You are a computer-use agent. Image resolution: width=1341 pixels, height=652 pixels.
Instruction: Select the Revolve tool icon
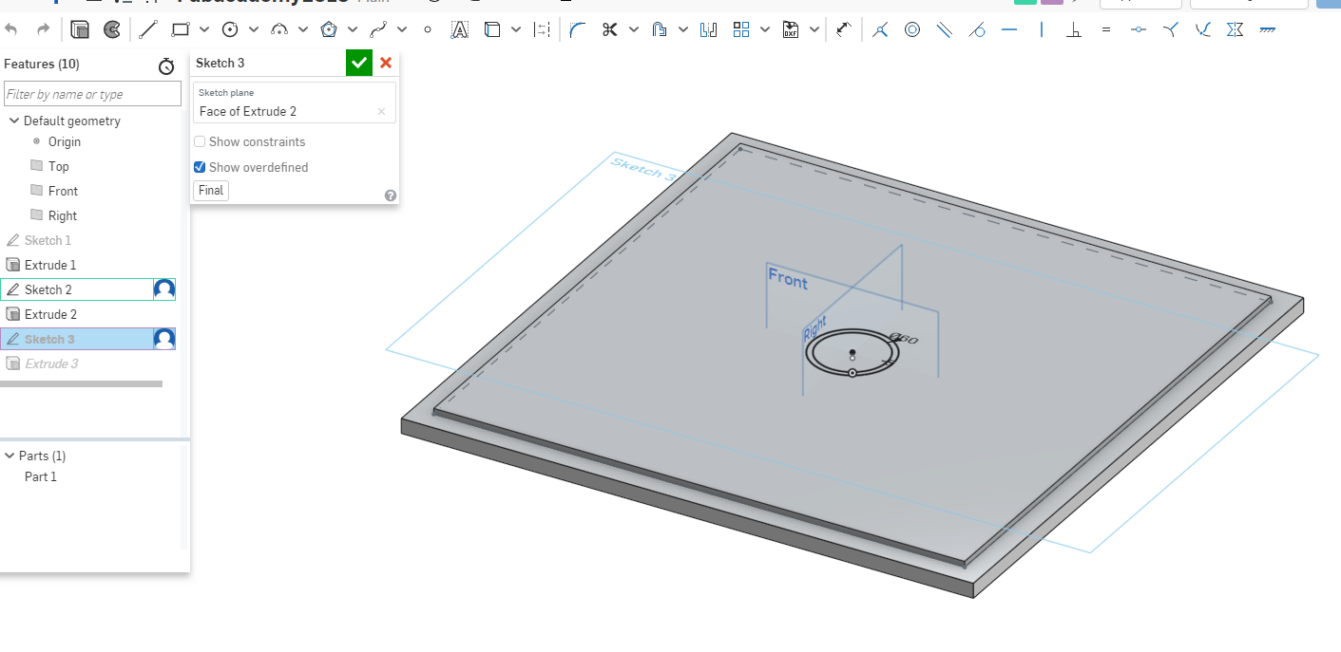pyautogui.click(x=112, y=29)
